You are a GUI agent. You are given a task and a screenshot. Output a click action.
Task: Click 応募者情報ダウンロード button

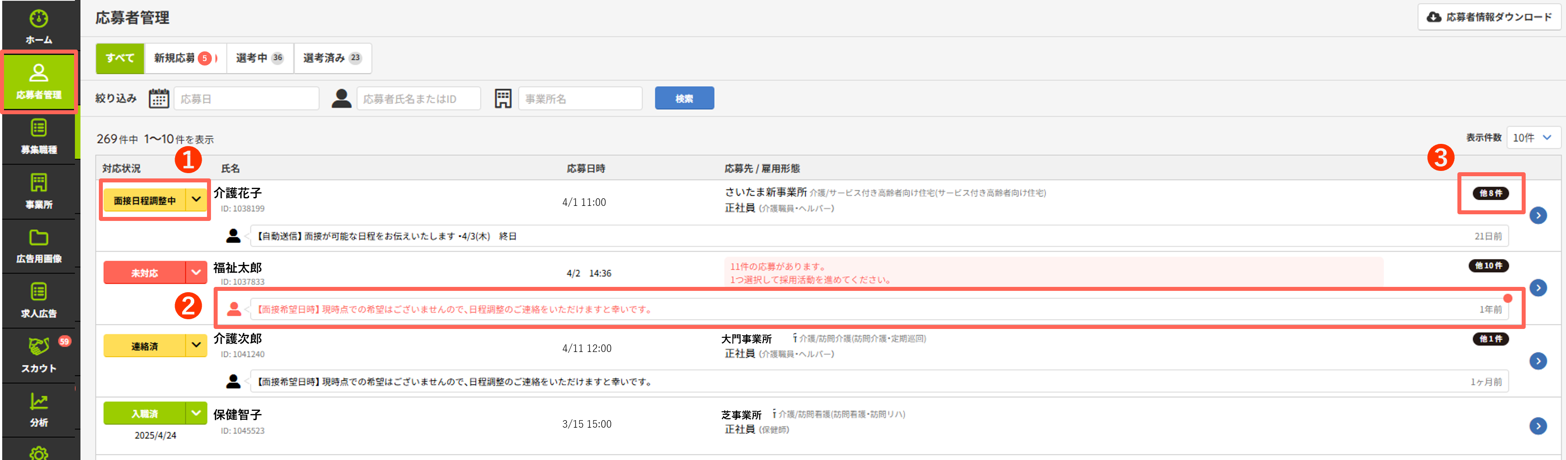[1489, 17]
